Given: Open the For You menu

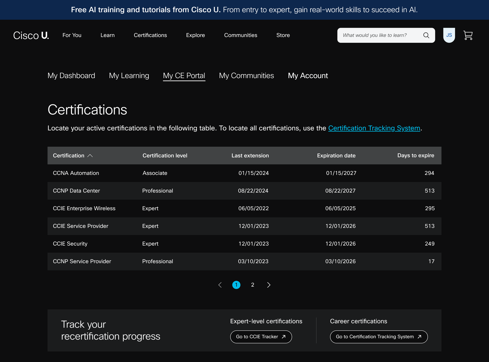Looking at the screenshot, I should [x=72, y=35].
